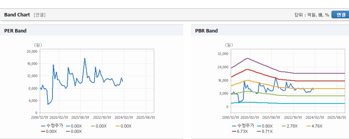Toggle orange 0.00X legend in PER Band
The height and width of the screenshot is (139, 349).
coord(124,126)
